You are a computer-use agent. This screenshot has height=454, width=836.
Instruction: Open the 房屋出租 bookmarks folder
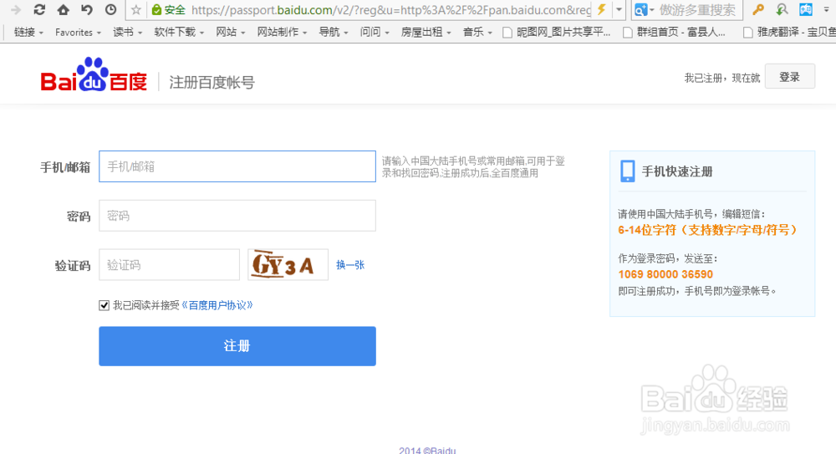click(x=426, y=32)
